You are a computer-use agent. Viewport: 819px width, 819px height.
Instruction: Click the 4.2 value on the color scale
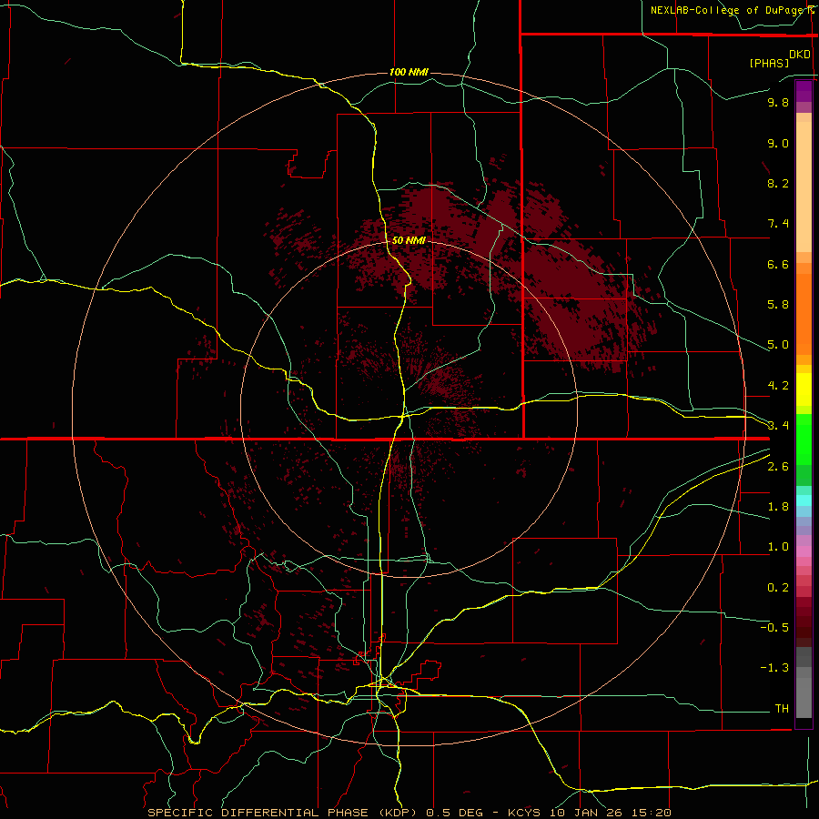(778, 386)
